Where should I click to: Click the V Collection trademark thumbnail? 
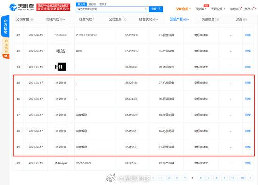click(x=61, y=35)
